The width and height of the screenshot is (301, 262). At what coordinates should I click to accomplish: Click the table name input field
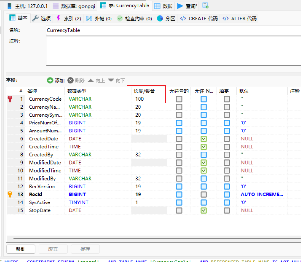pyautogui.click(x=173, y=30)
